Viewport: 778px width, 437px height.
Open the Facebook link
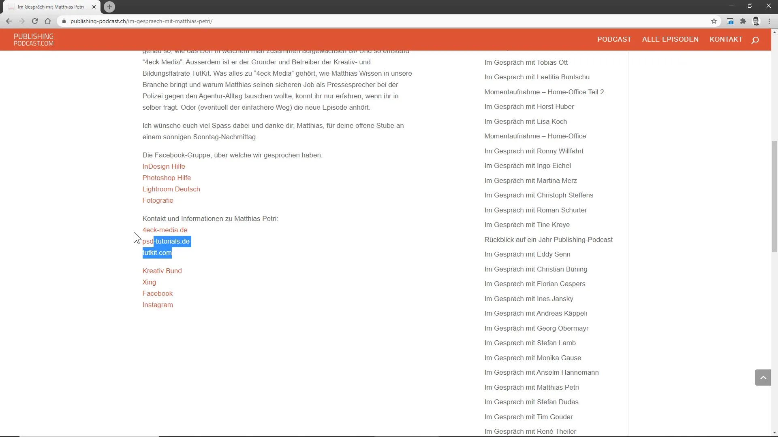[x=157, y=293]
